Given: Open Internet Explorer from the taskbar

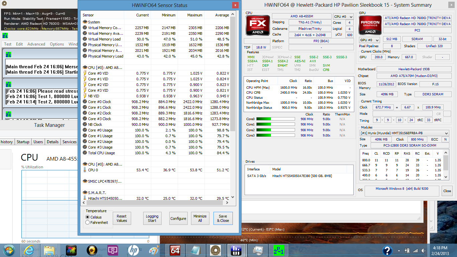Looking at the screenshot, I should tap(29, 250).
